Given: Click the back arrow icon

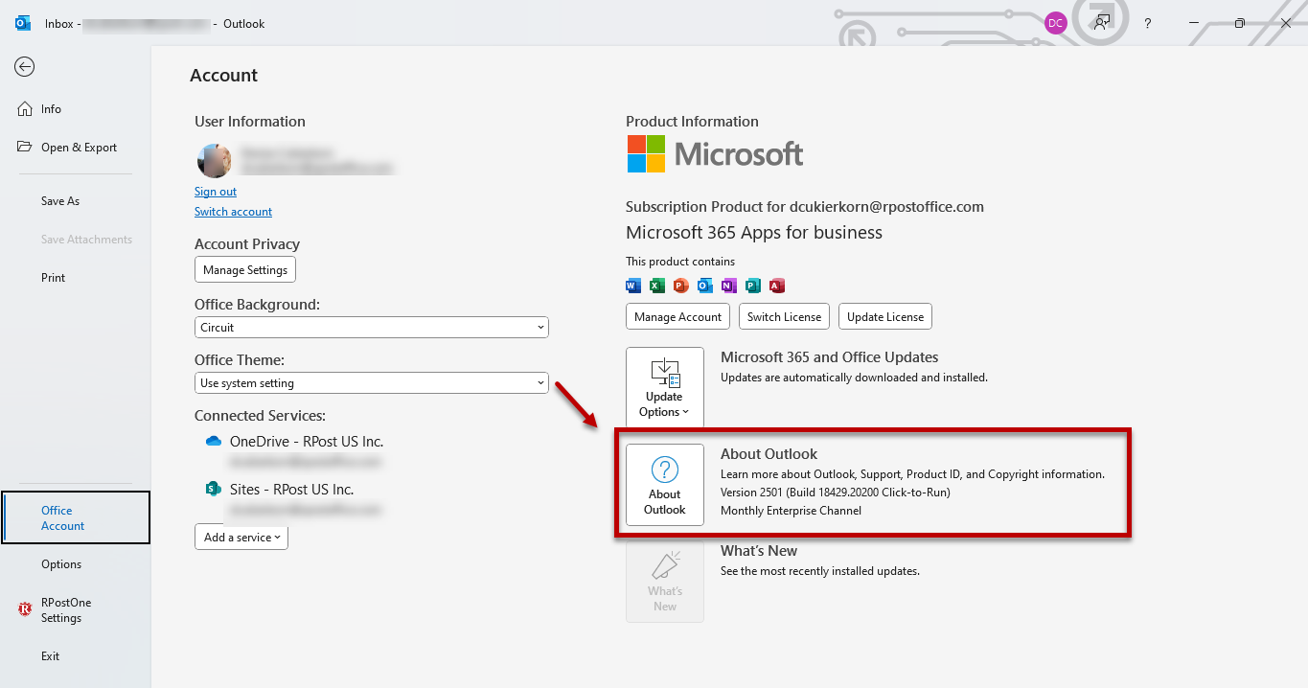Looking at the screenshot, I should pos(25,66).
